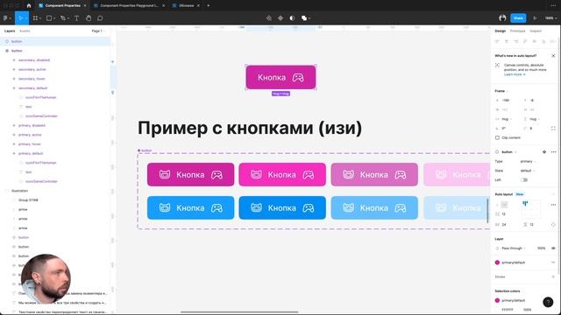Open the Pass through blend mode dropdown

tap(513, 248)
